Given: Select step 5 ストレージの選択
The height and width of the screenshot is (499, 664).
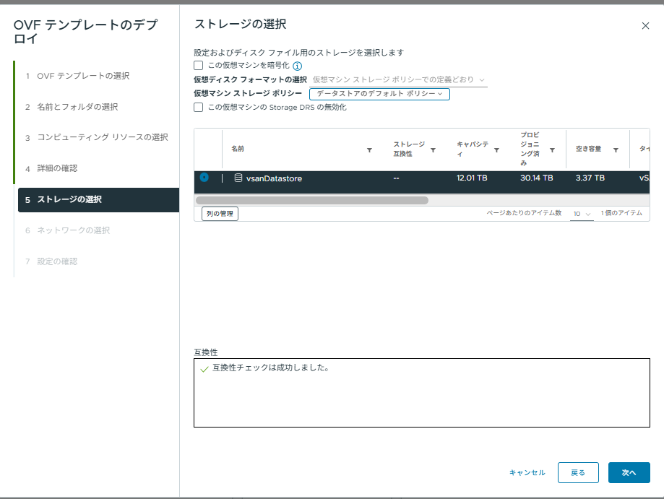Looking at the screenshot, I should pyautogui.click(x=99, y=200).
